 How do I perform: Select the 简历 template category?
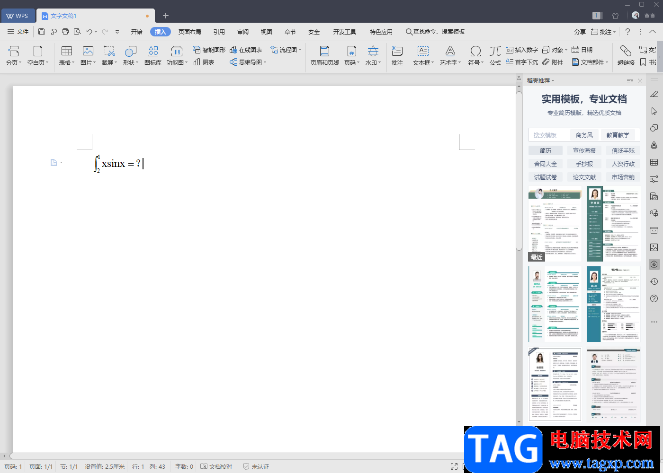546,150
